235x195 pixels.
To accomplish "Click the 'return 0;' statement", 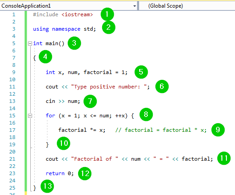I will coord(60,173).
